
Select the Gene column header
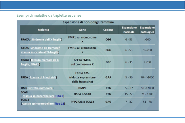pyautogui.click(x=82, y=30)
